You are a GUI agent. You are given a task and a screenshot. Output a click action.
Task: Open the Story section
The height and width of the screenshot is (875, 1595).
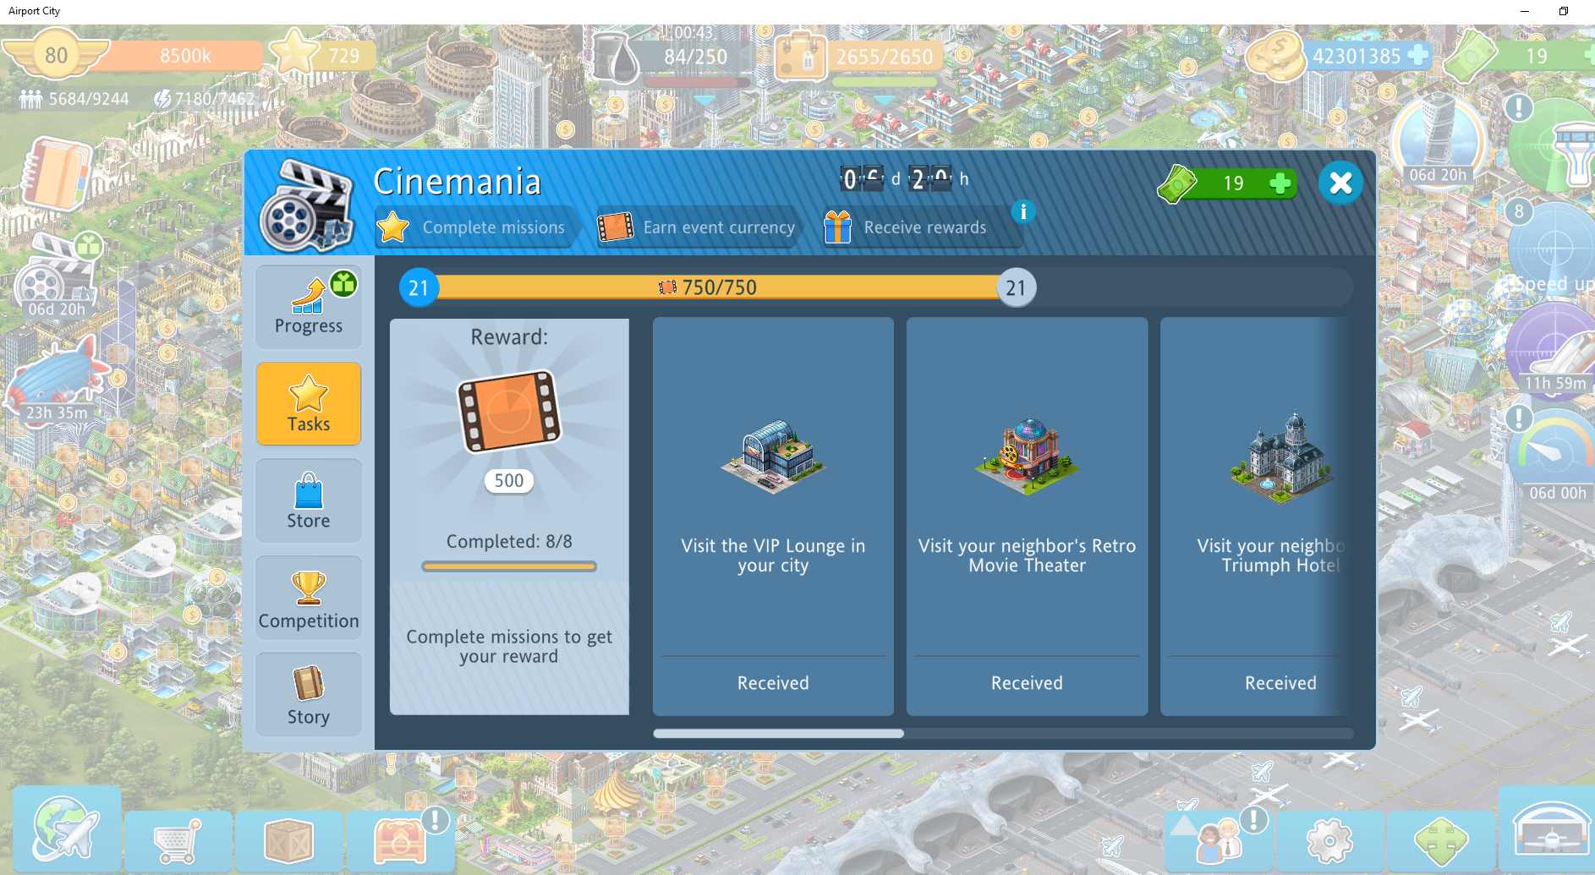pos(309,694)
